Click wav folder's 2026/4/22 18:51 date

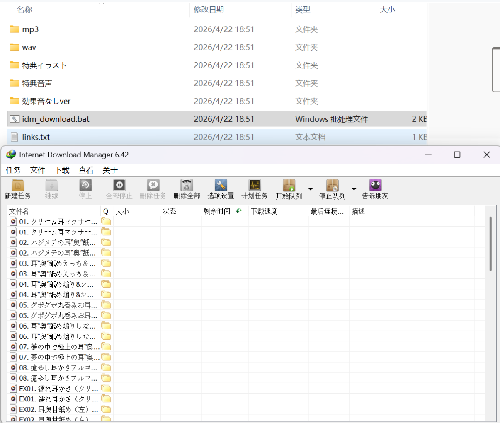tap(224, 47)
